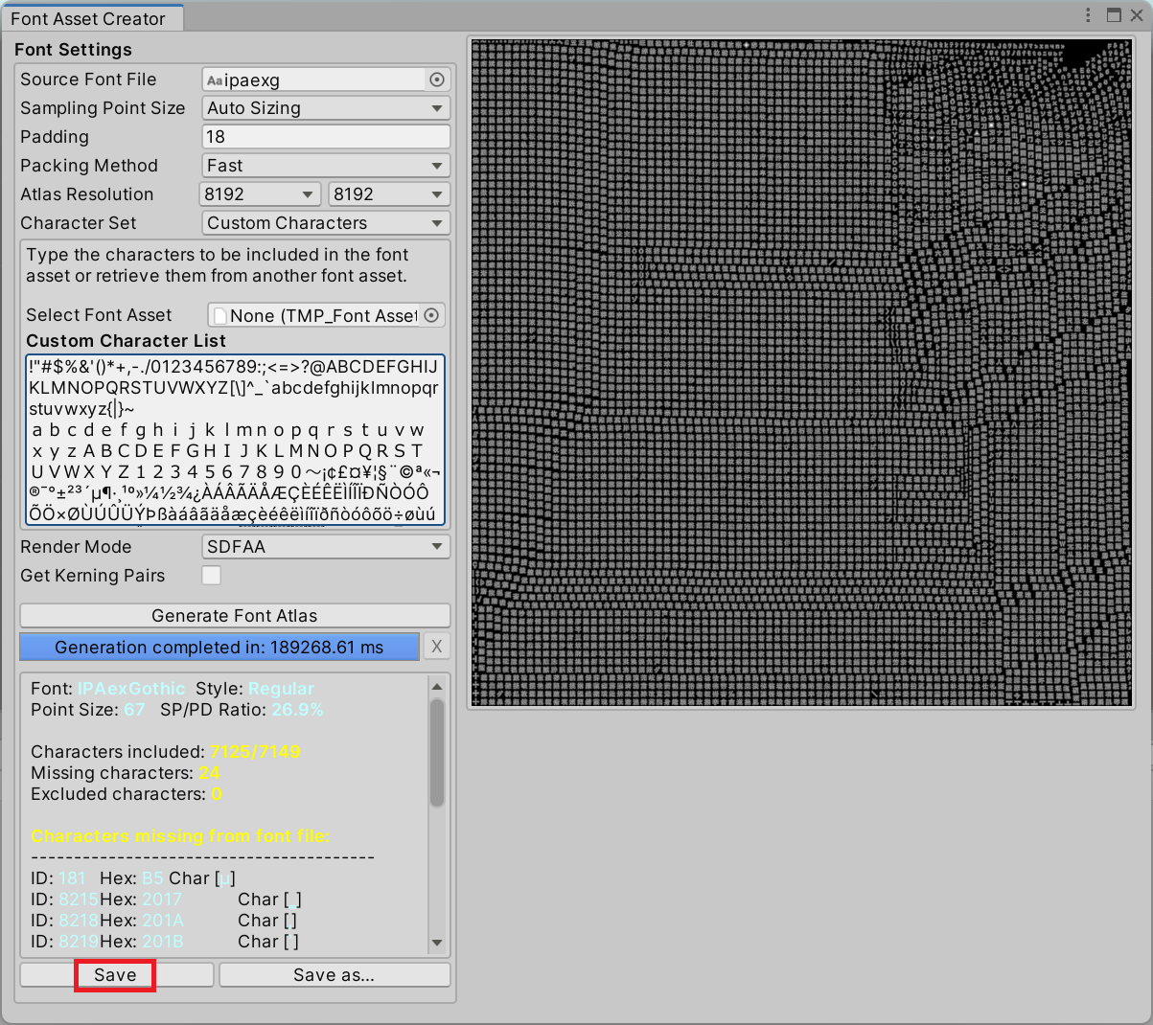Open the Atlas Resolution width dropdown
The height and width of the screenshot is (1025, 1153).
tap(259, 194)
